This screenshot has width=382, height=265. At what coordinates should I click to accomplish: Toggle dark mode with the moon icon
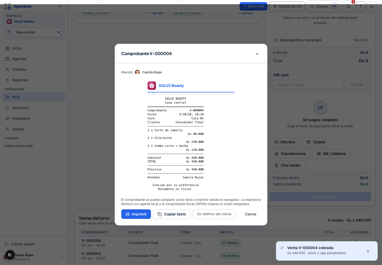(x=372, y=6)
